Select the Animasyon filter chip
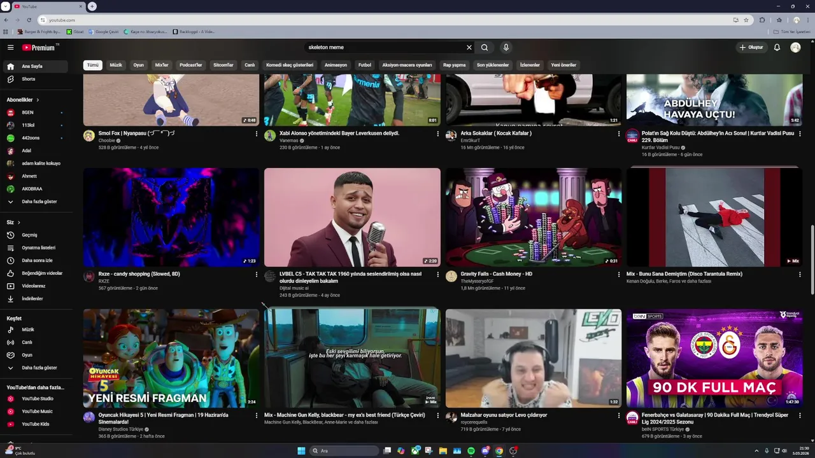815x458 pixels. click(336, 65)
